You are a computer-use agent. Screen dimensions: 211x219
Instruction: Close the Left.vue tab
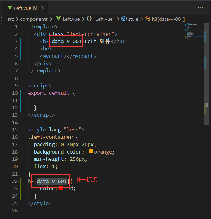43,8
